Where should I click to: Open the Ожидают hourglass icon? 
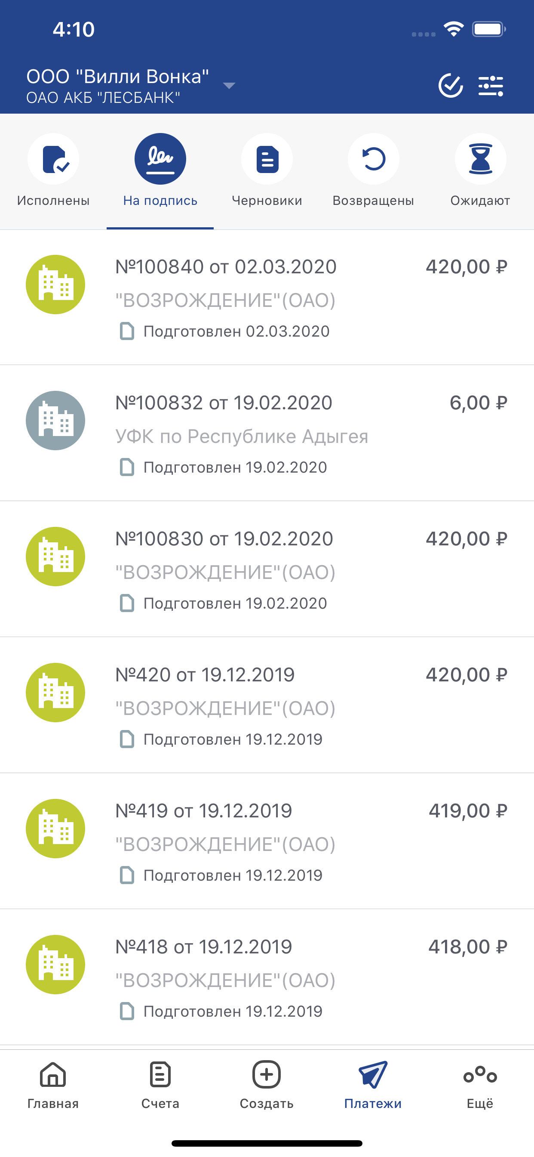click(x=481, y=159)
